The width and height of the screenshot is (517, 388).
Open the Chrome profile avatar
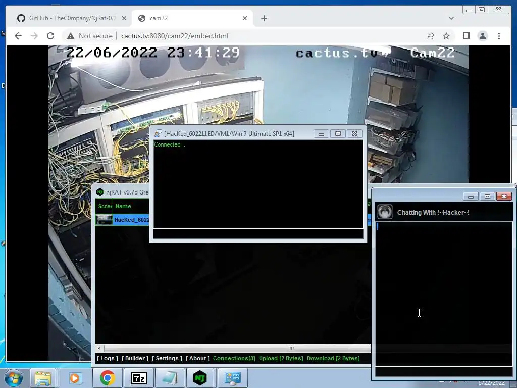[483, 36]
